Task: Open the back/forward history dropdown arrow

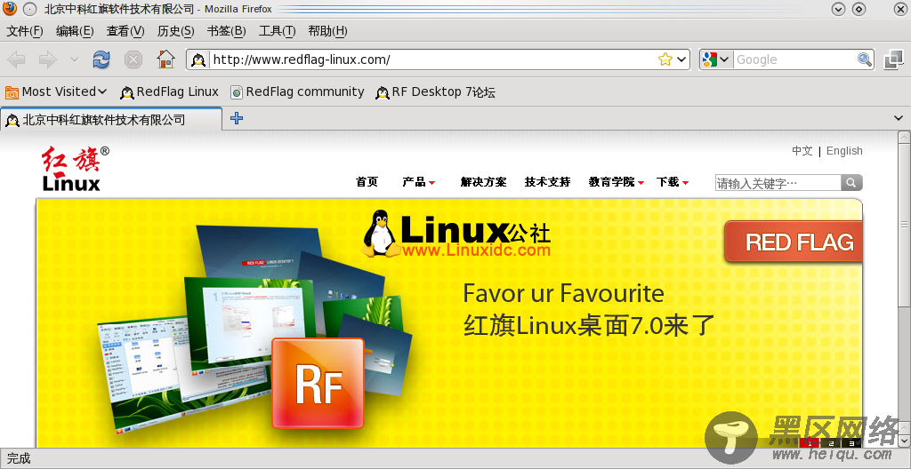Action: 74,60
